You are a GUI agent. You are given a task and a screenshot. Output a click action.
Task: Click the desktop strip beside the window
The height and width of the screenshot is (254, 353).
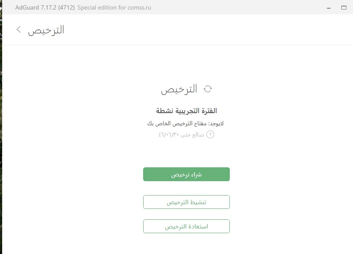tap(1, 135)
